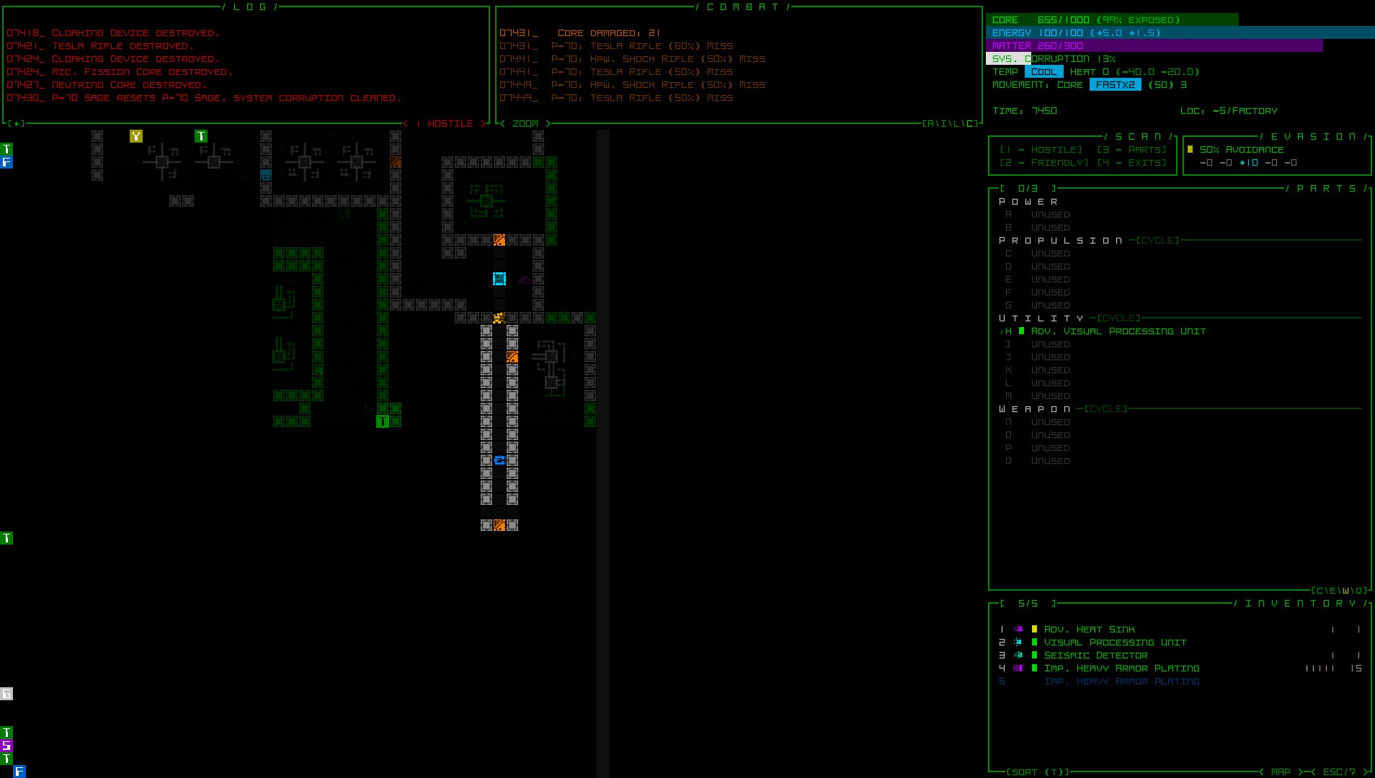Click the green T marker beside the Y marker
The image size is (1375, 778).
click(201, 136)
